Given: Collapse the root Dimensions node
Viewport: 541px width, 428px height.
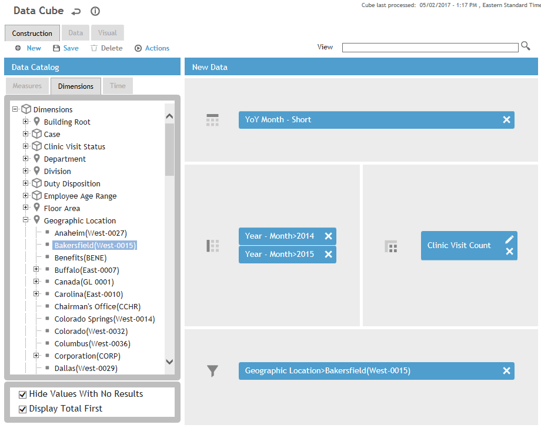Looking at the screenshot, I should pos(15,109).
